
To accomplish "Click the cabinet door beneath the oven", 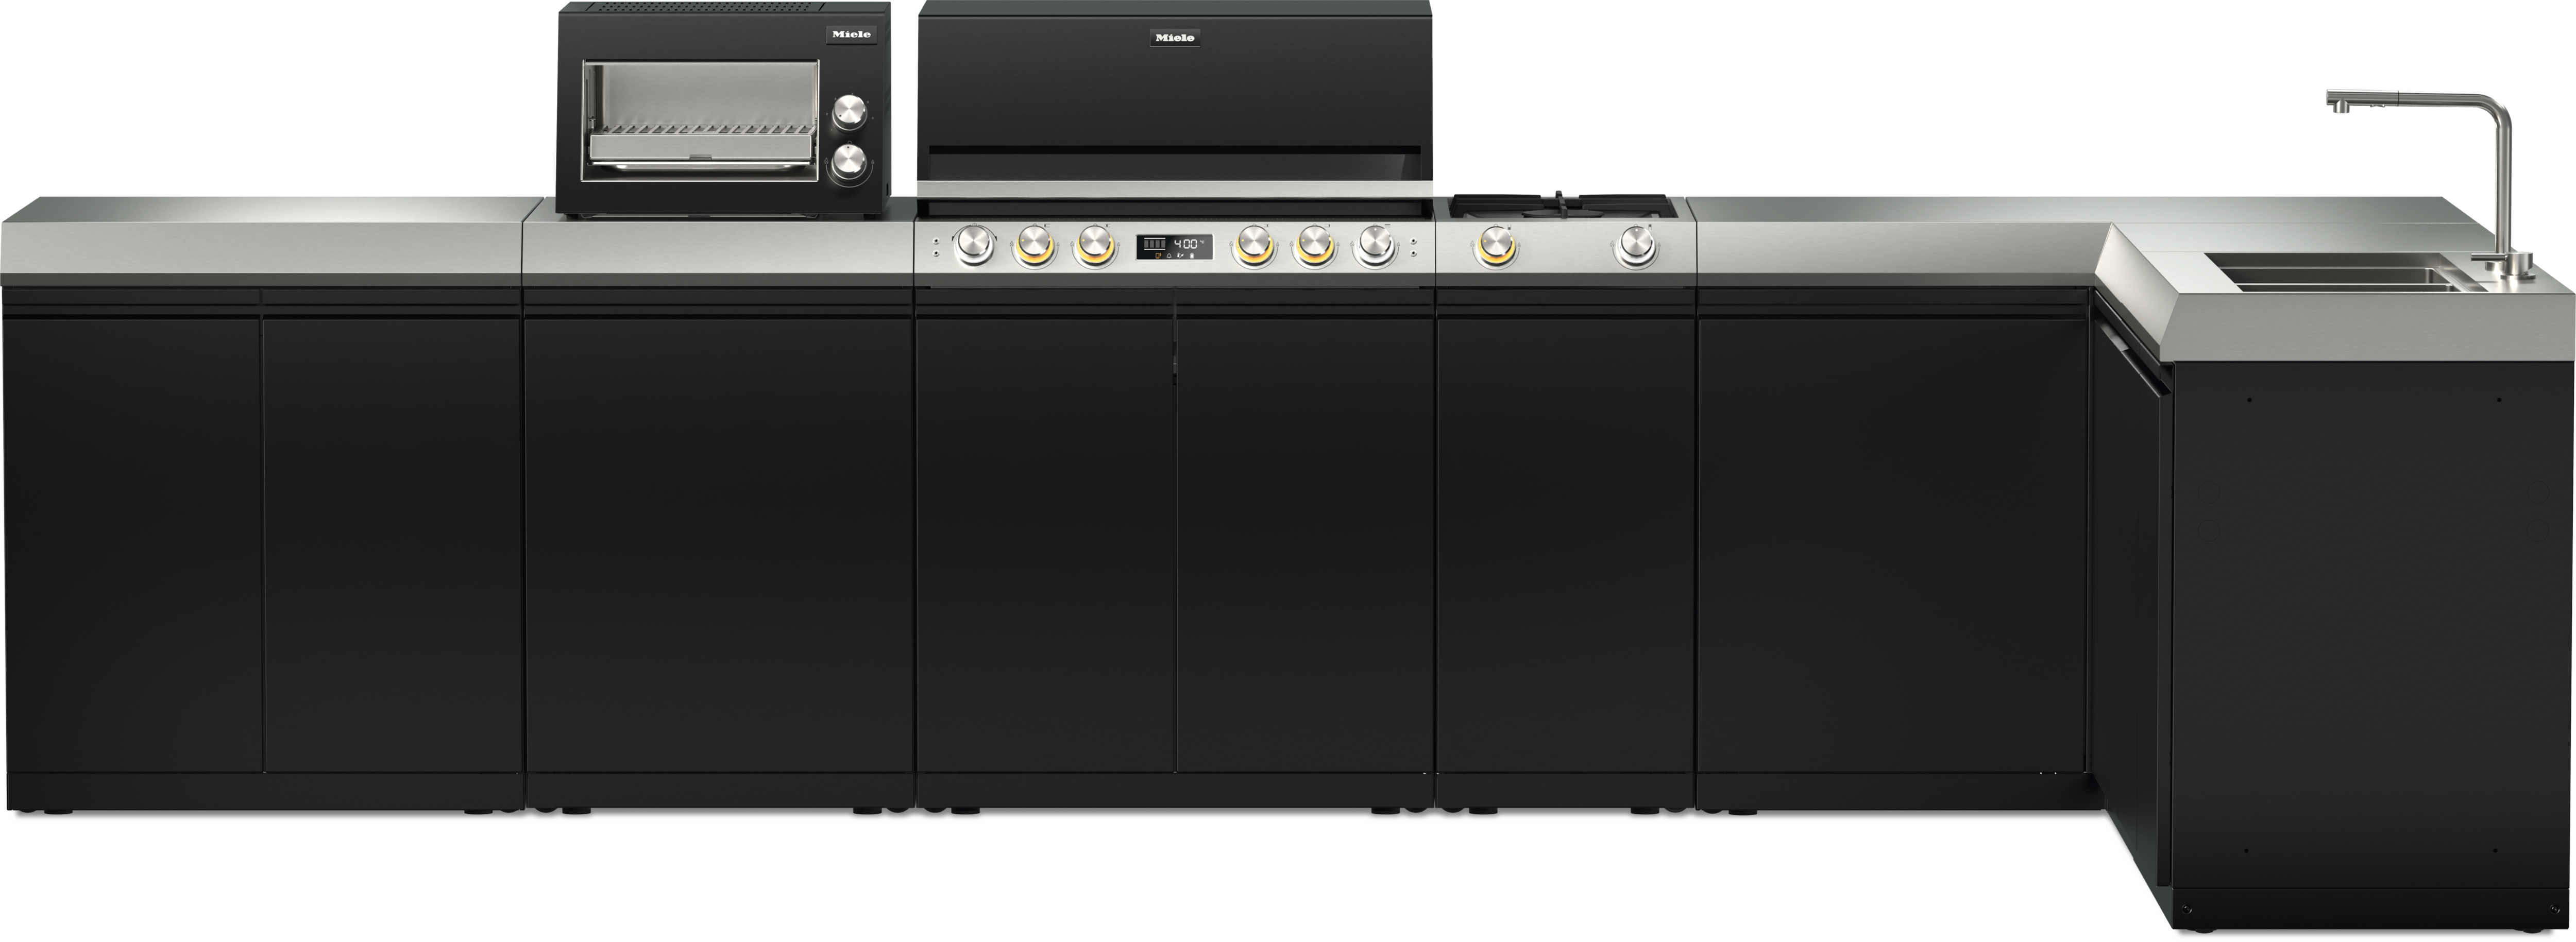I will [x=718, y=546].
